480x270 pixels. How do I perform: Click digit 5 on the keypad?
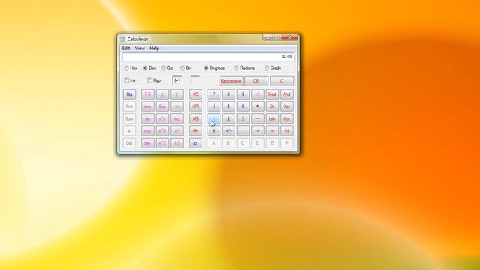click(229, 106)
